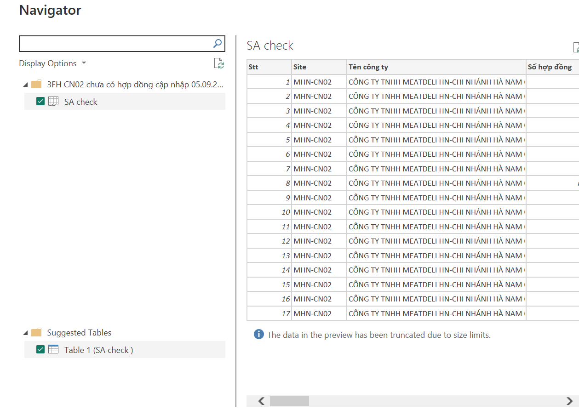Open the Display Options dropdown

click(x=52, y=63)
